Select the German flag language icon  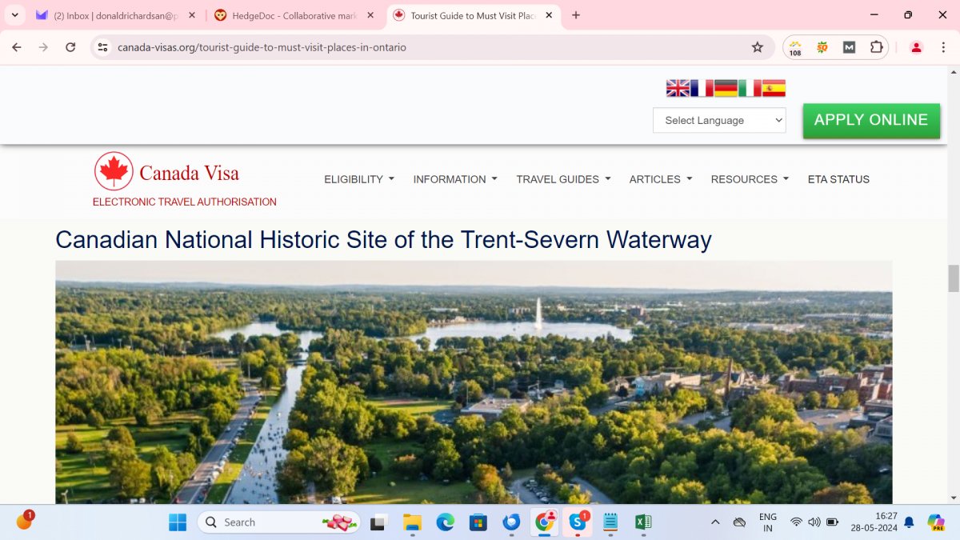tap(726, 89)
